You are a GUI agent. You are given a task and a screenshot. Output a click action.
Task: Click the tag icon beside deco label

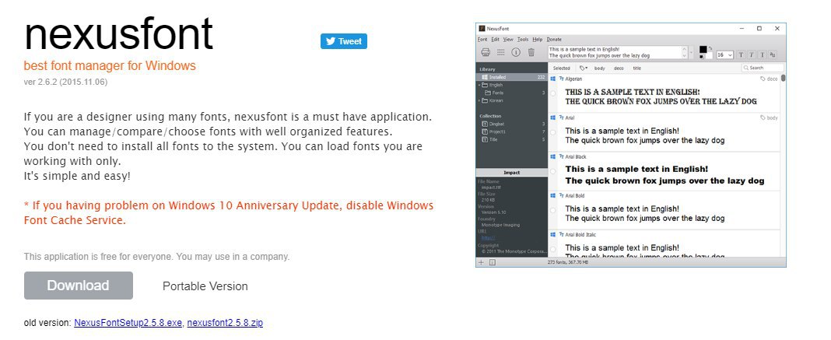[x=763, y=79]
